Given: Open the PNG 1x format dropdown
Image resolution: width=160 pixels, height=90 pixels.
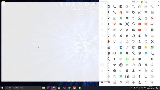Looking at the screenshot, I should point(135,2).
